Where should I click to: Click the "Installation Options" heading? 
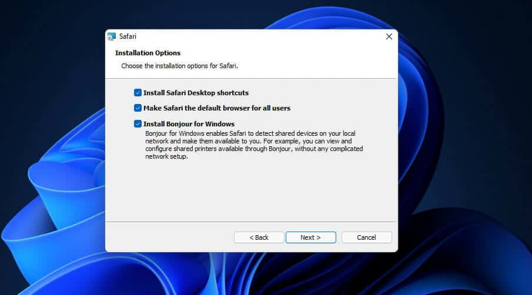[x=148, y=53]
